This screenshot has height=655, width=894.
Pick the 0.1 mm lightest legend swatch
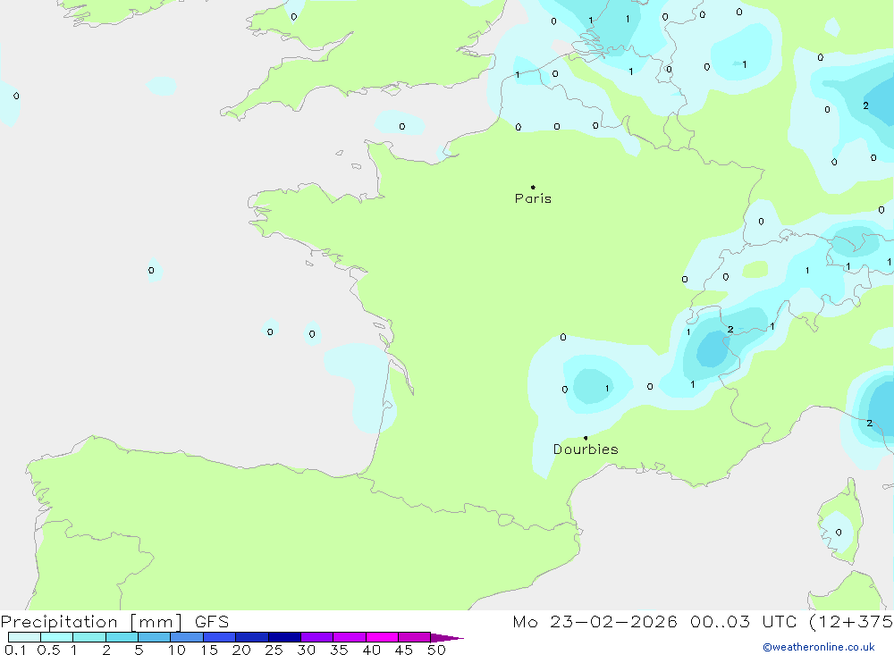(24, 637)
